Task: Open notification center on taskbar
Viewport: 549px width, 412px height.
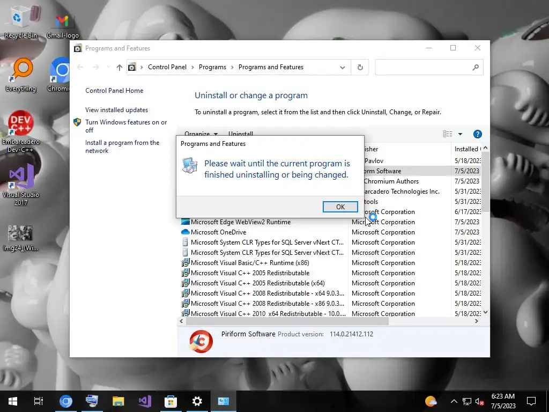Action: point(531,401)
